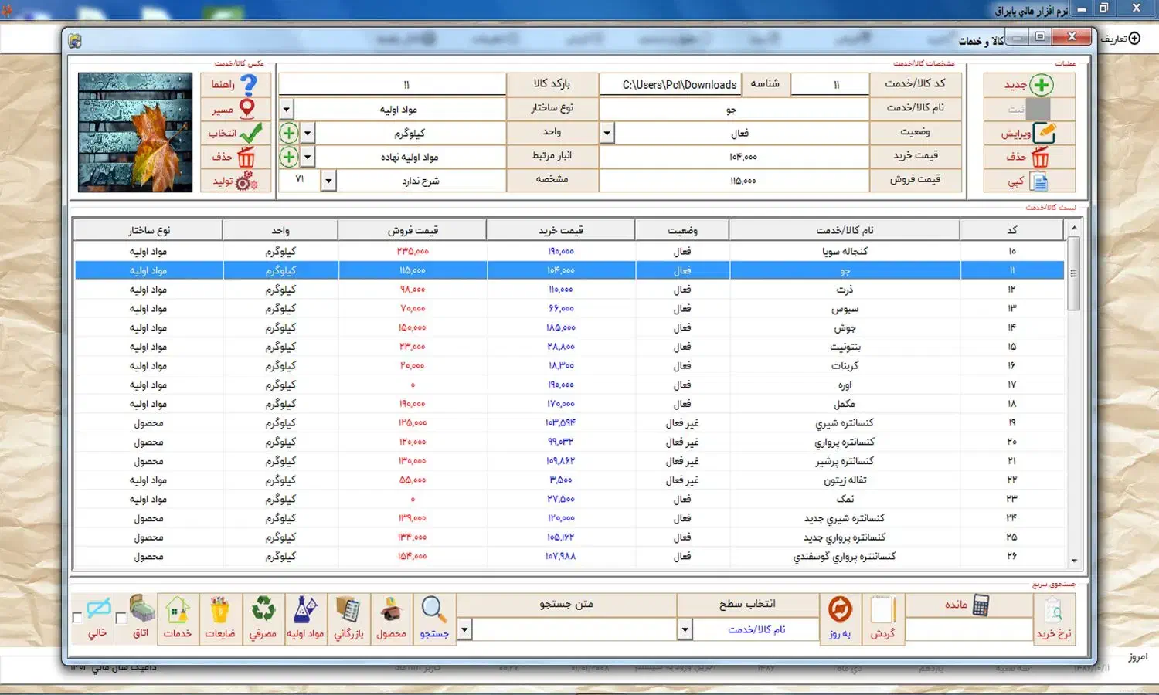Toggle the checkbox next to 'خالی'

click(x=77, y=618)
